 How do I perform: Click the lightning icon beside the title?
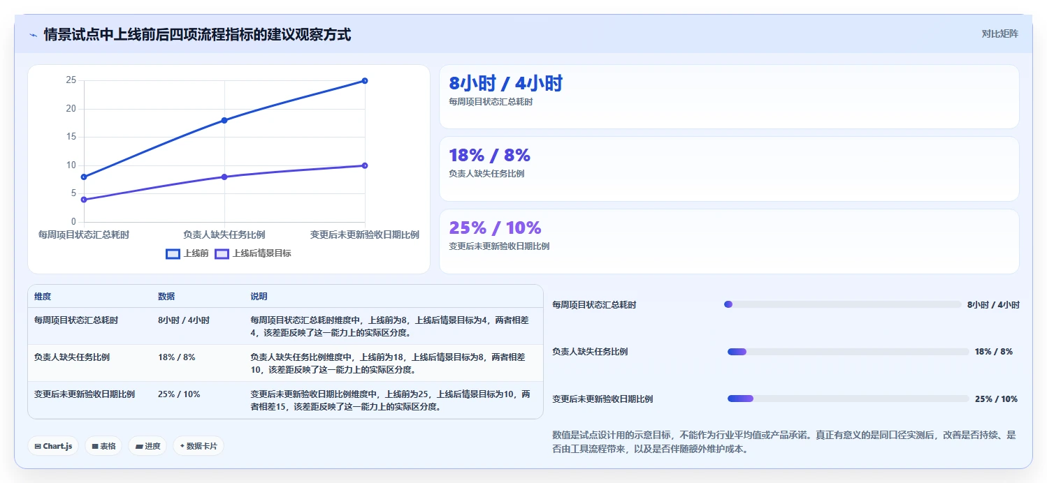pos(34,35)
